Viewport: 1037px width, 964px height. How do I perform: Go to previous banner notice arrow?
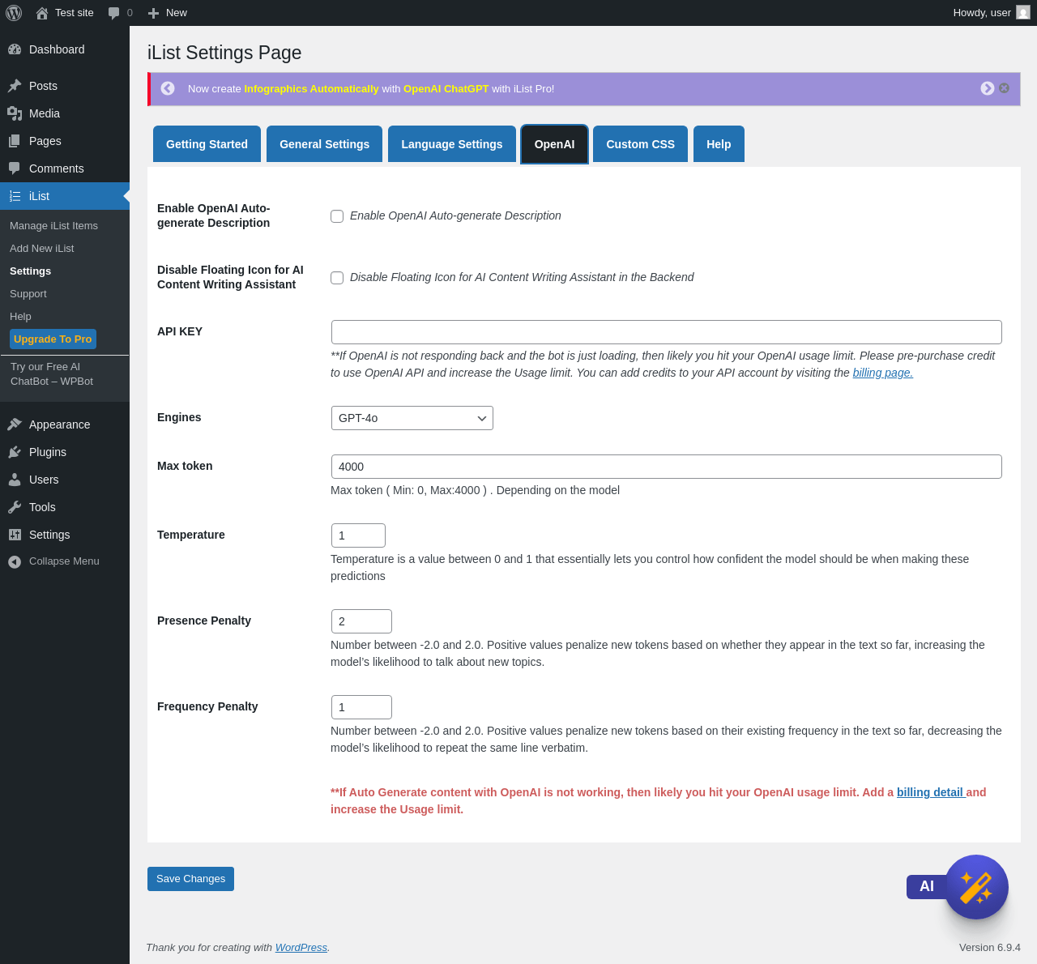click(x=168, y=88)
